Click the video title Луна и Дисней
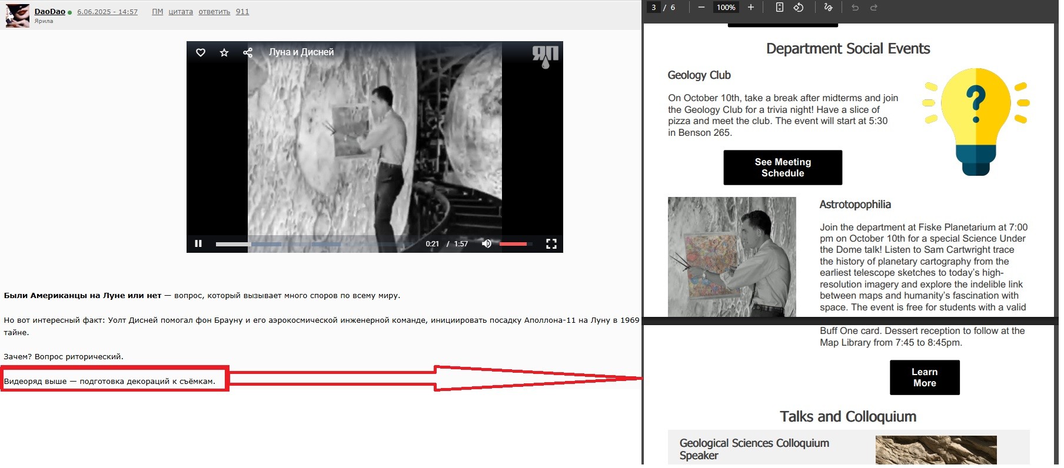This screenshot has height=468, width=1064. 301,52
